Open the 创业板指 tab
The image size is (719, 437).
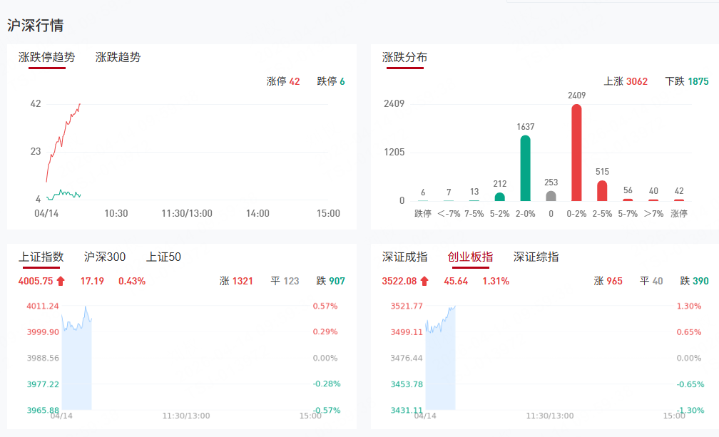470,257
